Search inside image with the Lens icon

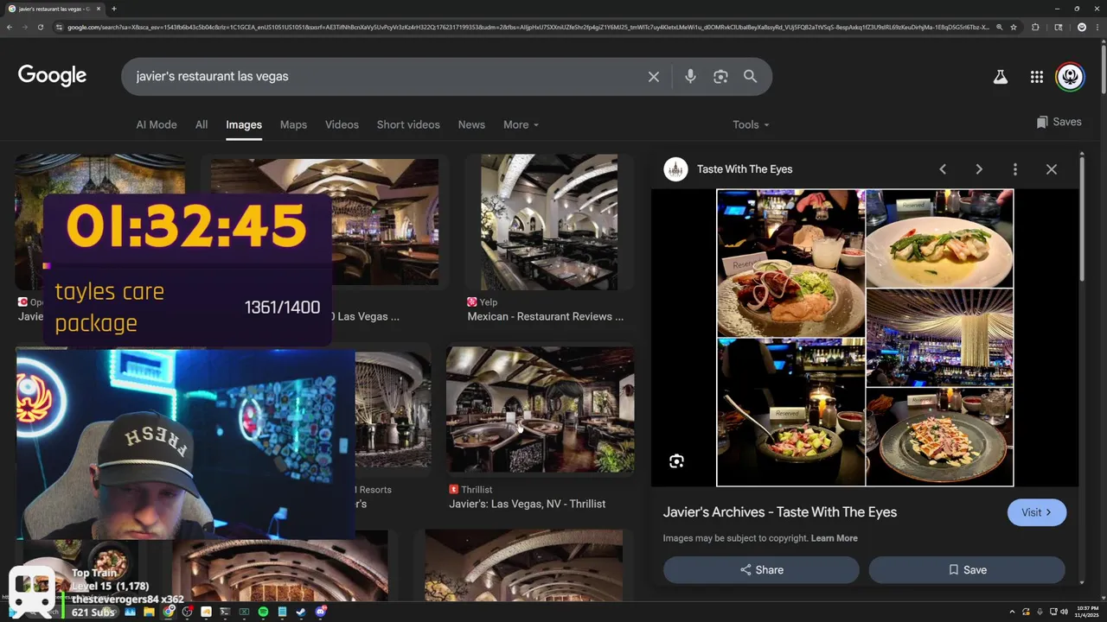(676, 461)
